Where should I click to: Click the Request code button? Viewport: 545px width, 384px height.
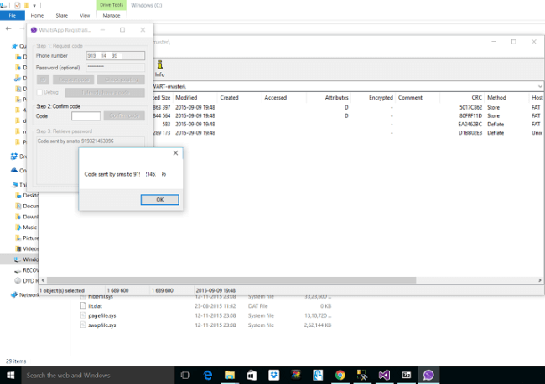(73, 79)
